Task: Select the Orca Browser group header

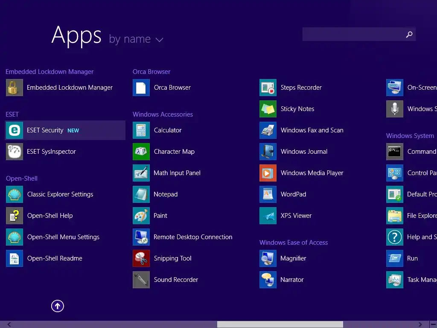Action: 151,72
